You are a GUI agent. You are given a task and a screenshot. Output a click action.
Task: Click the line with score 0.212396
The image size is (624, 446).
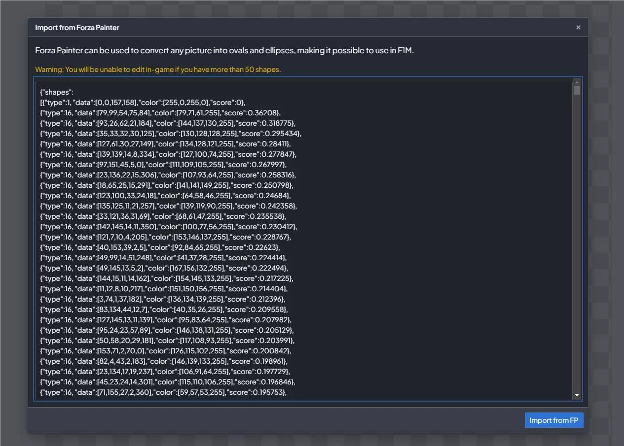[x=163, y=299]
